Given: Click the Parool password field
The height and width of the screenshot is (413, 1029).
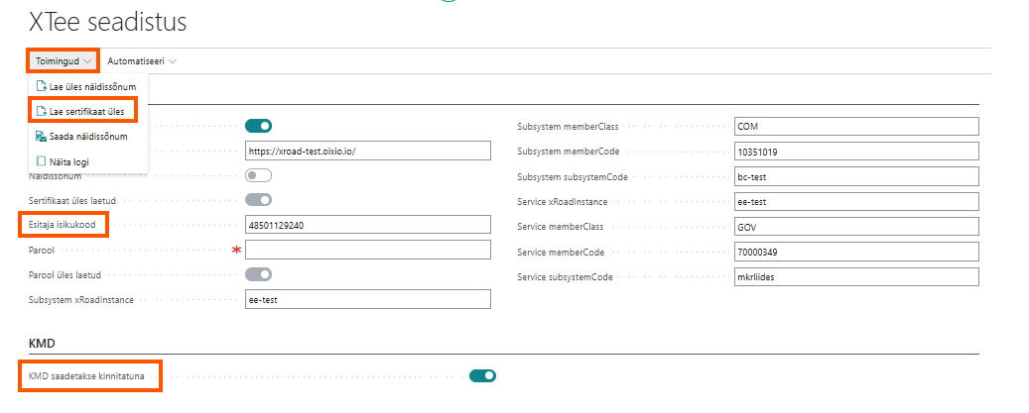Looking at the screenshot, I should coord(368,250).
